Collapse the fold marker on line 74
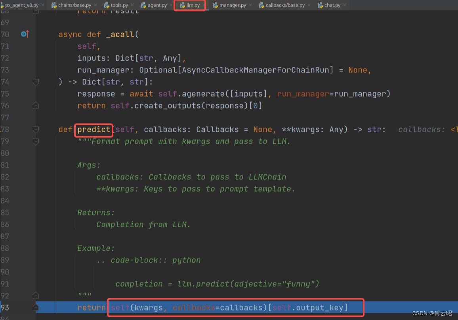This screenshot has height=320, width=458. point(36,82)
